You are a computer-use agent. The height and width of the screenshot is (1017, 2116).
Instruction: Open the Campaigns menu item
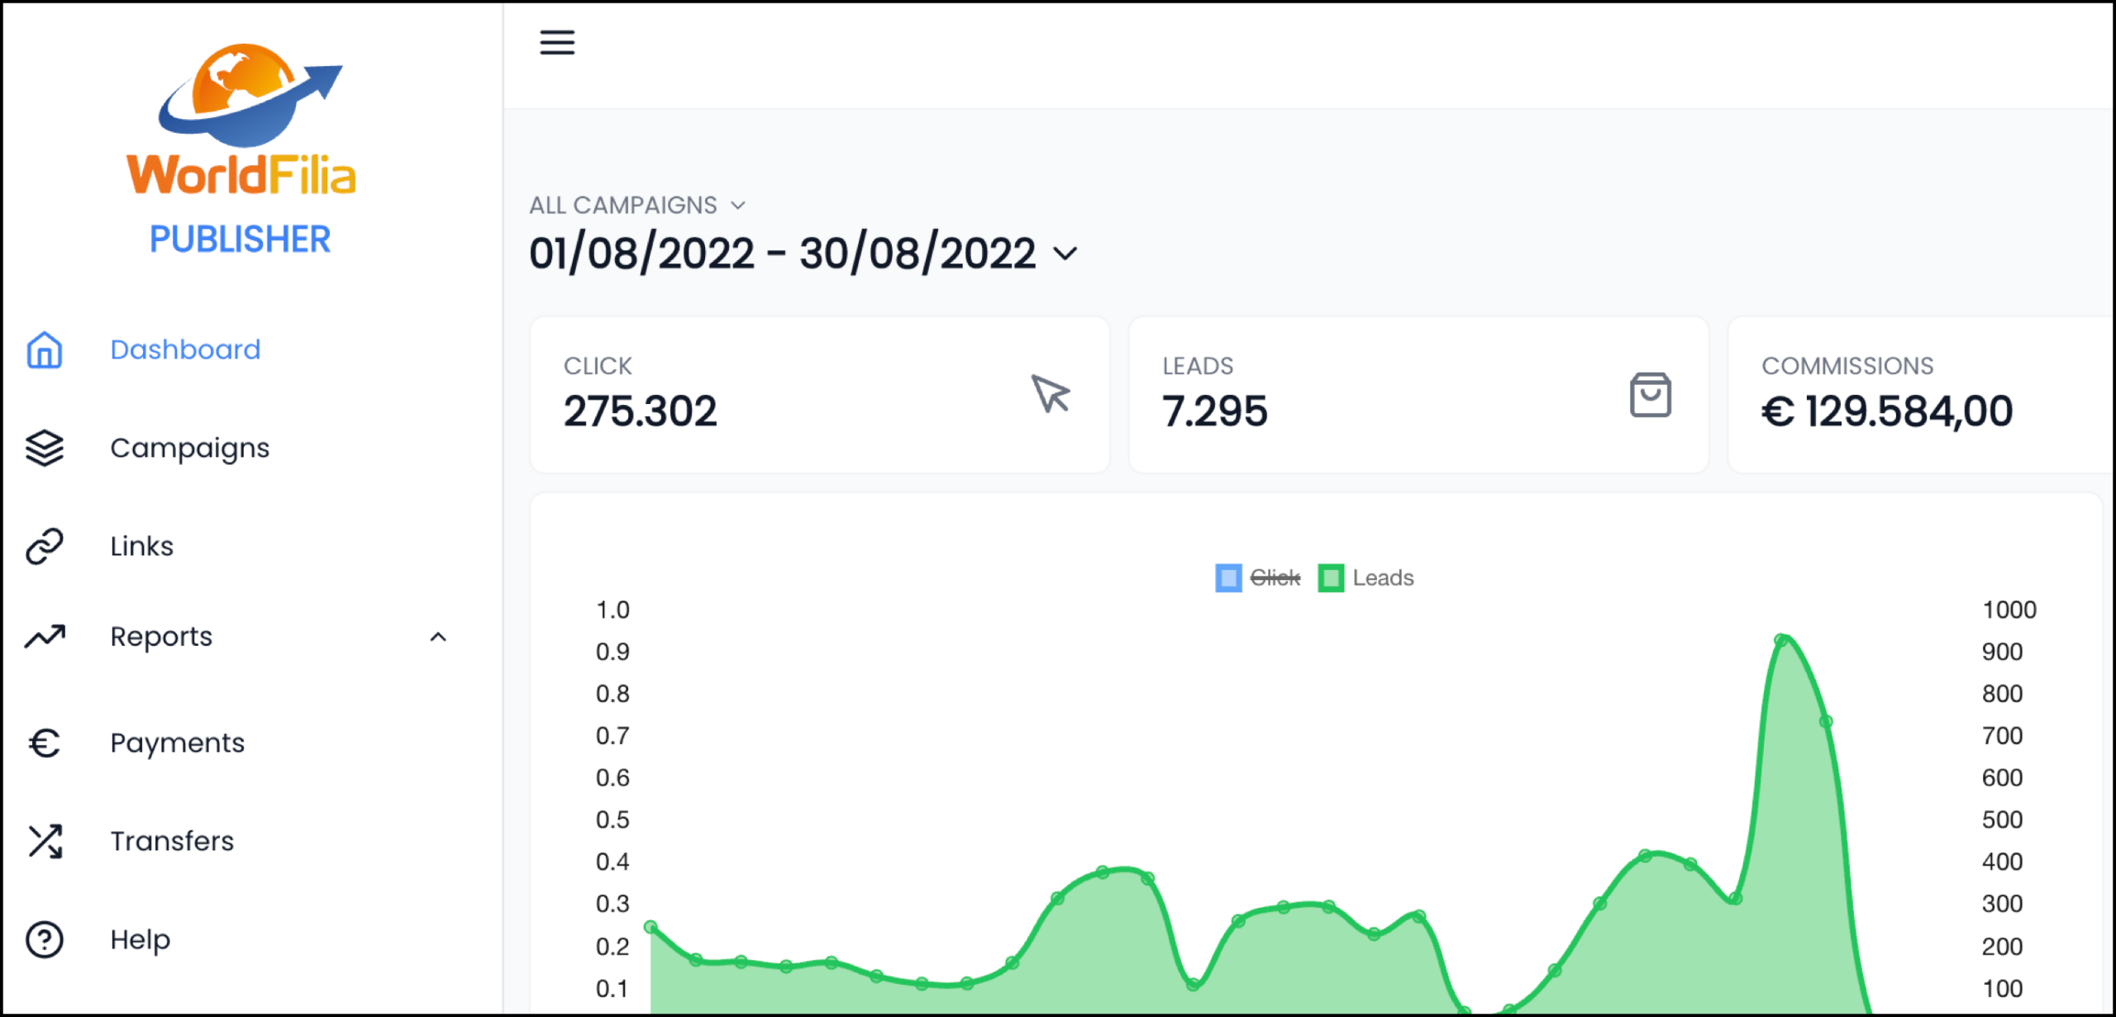point(189,449)
